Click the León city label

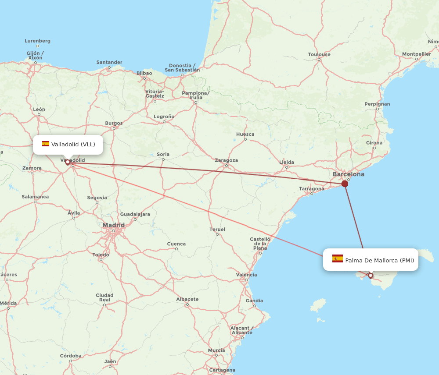pyautogui.click(x=39, y=109)
